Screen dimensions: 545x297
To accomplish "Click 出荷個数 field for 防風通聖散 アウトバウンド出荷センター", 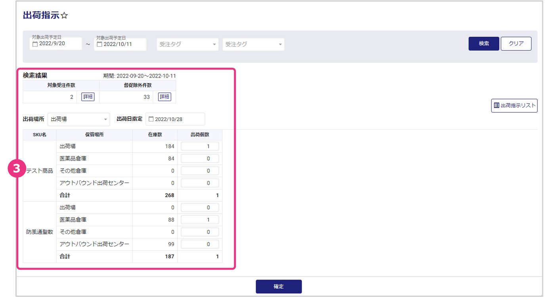I will click(200, 244).
